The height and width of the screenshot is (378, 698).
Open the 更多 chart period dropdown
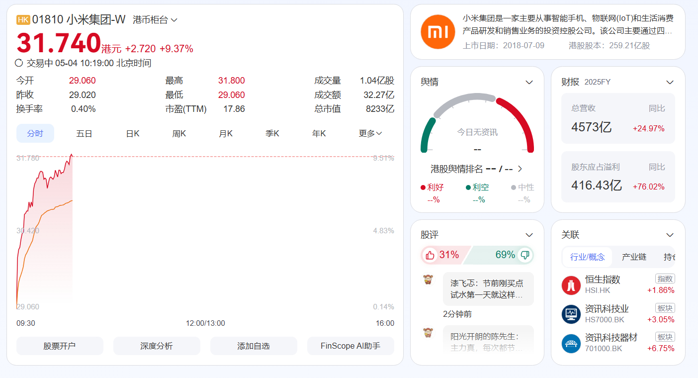[370, 133]
